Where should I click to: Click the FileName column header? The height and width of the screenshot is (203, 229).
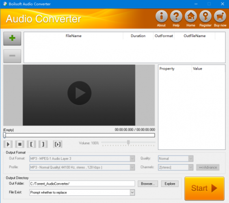73,36
